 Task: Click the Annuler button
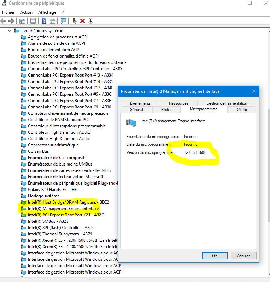click(243, 256)
